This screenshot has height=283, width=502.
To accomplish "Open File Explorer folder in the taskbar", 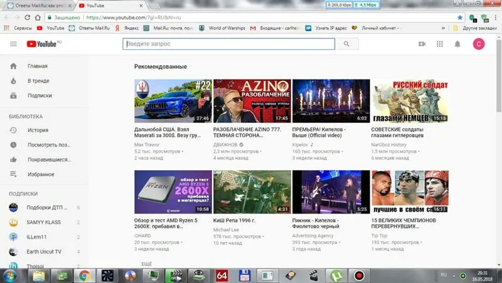I will (38, 275).
